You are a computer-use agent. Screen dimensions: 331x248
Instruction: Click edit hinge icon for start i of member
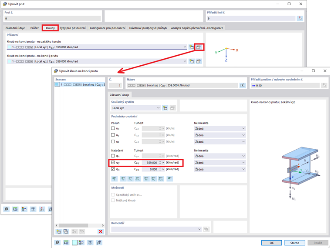[199, 47]
